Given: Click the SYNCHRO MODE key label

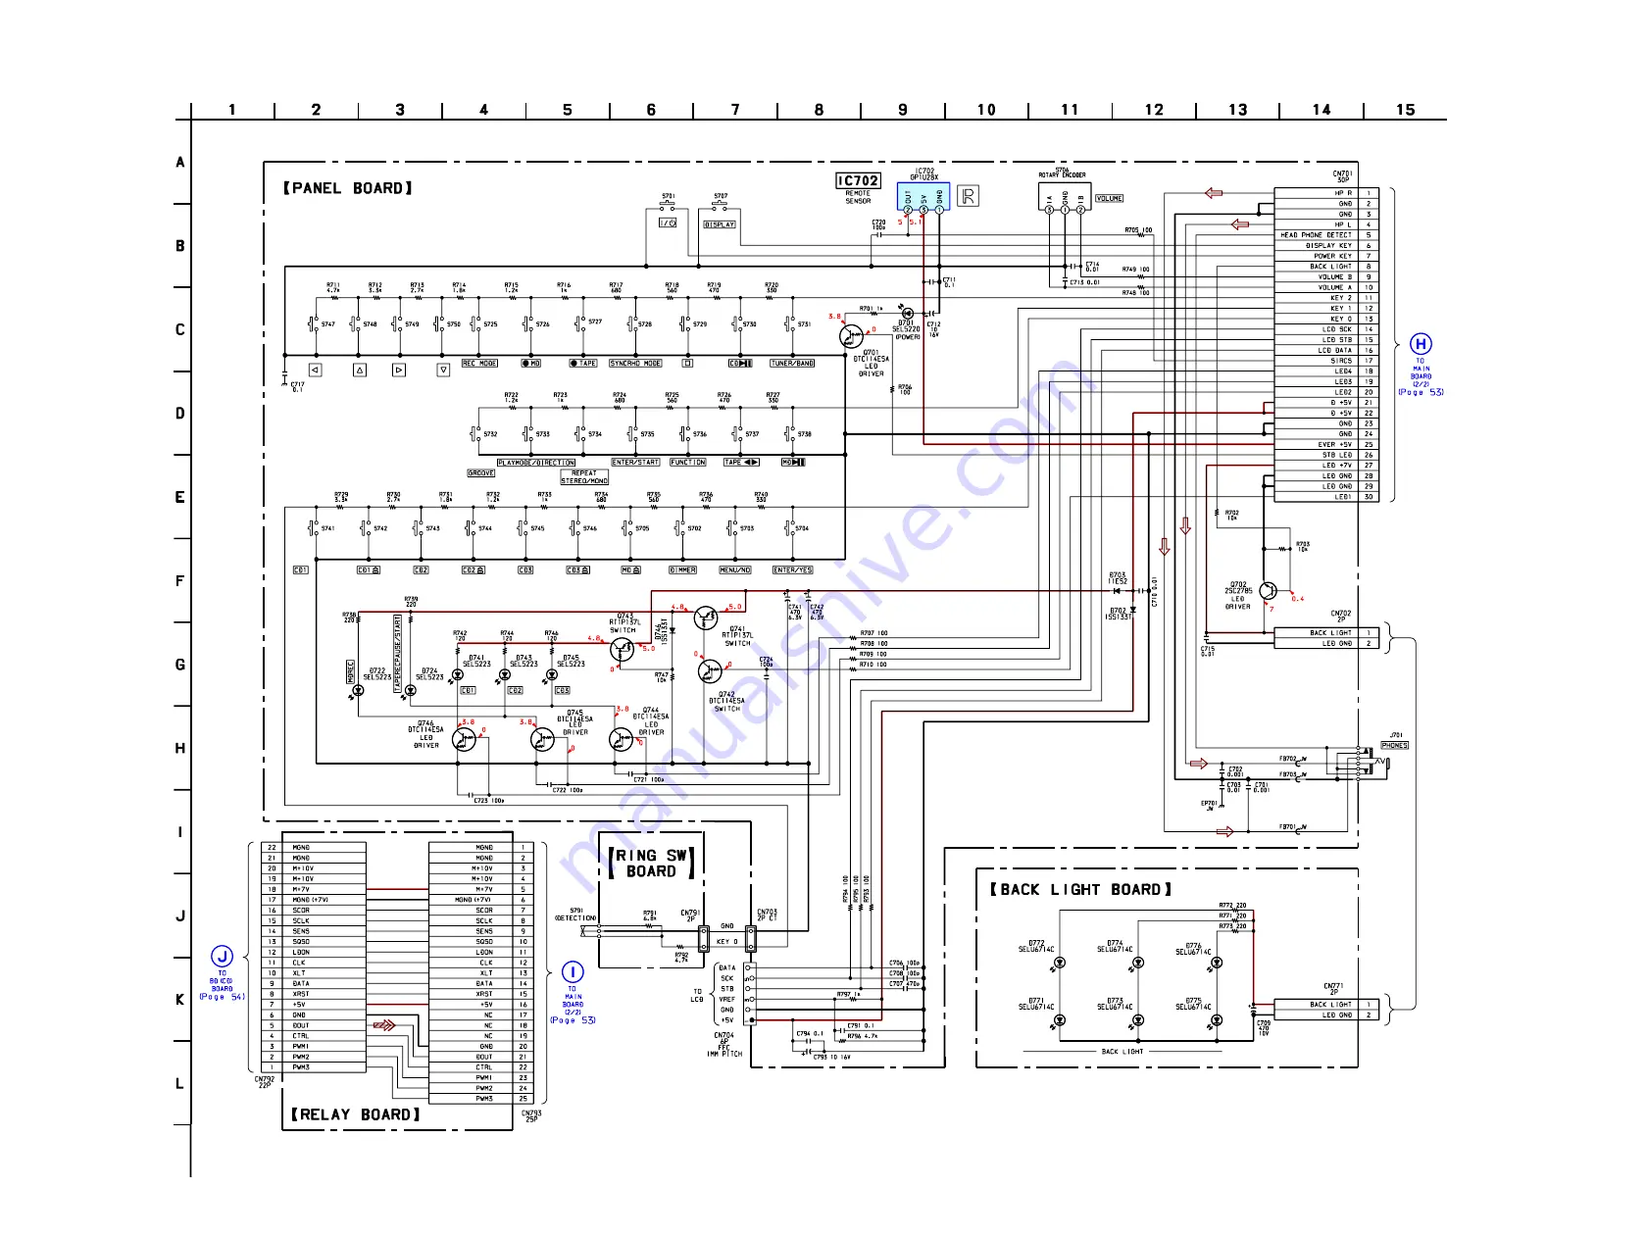Looking at the screenshot, I should point(635,364).
